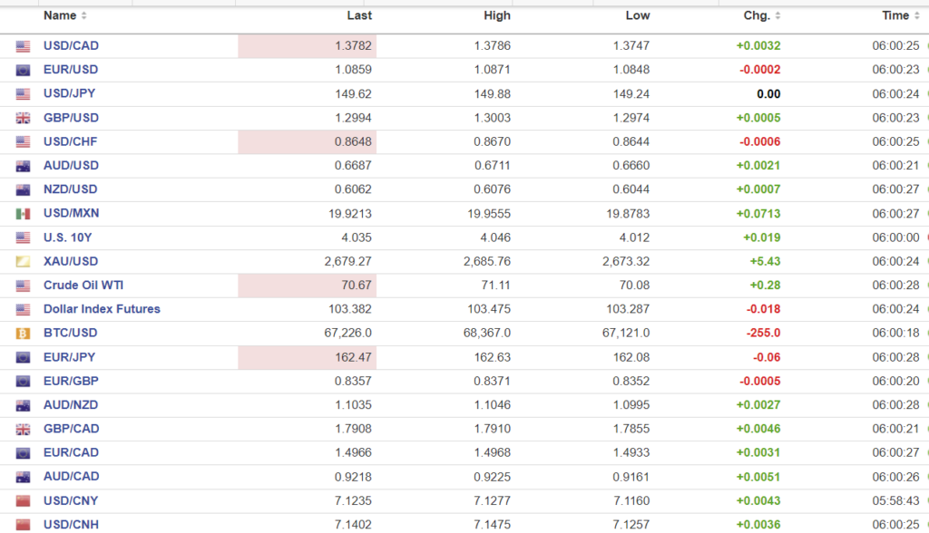Open the Dollar Index Futures link
The width and height of the screenshot is (929, 533).
click(102, 309)
